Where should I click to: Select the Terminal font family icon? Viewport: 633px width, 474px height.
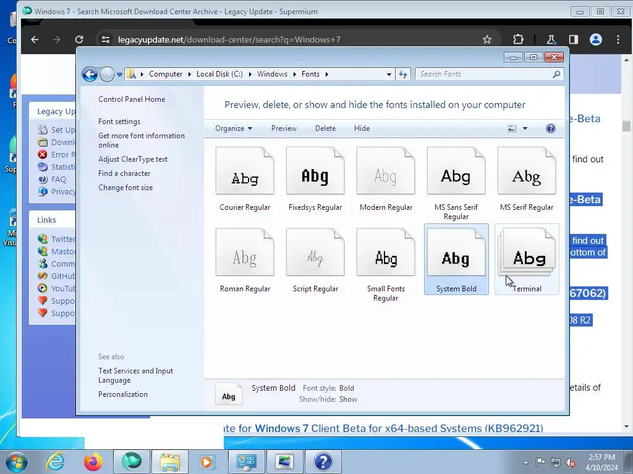[527, 252]
